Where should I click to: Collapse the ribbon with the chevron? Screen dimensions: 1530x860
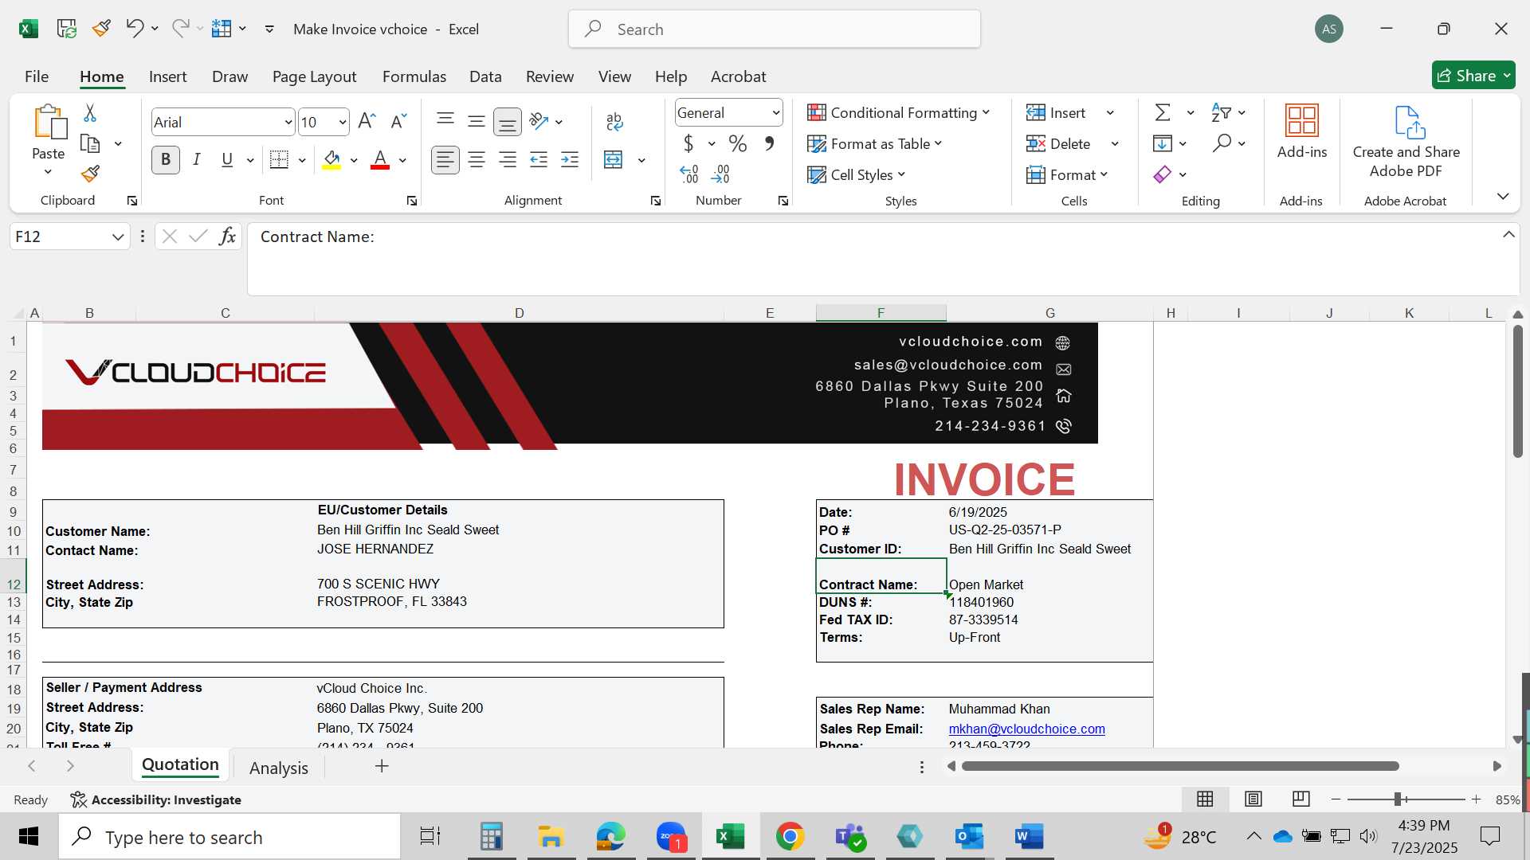click(1503, 196)
